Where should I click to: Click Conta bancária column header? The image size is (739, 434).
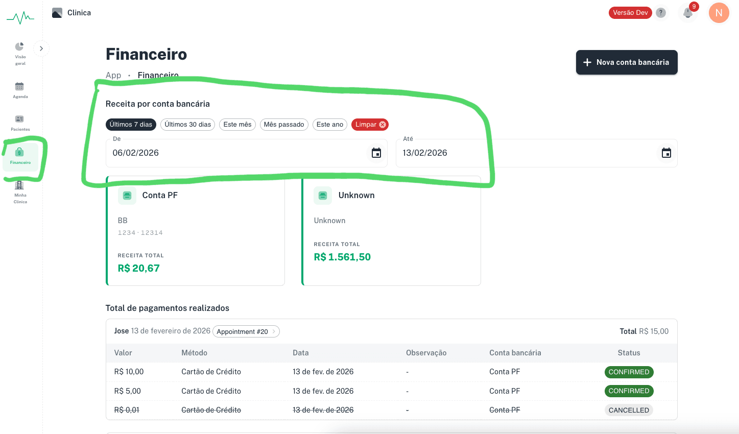[x=515, y=353]
